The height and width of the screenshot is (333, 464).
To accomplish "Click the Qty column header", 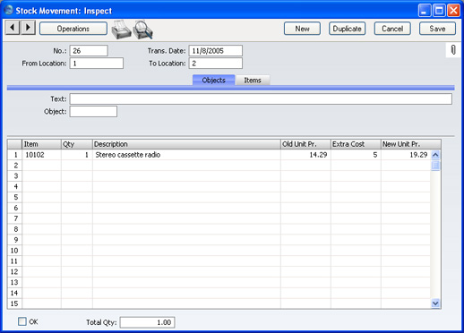I will pos(77,144).
